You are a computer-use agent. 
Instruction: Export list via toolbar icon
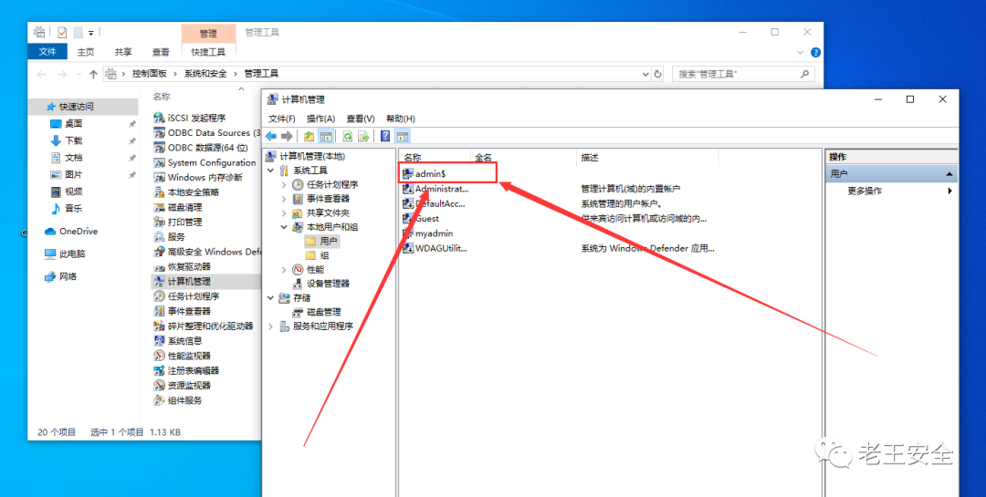pos(362,136)
